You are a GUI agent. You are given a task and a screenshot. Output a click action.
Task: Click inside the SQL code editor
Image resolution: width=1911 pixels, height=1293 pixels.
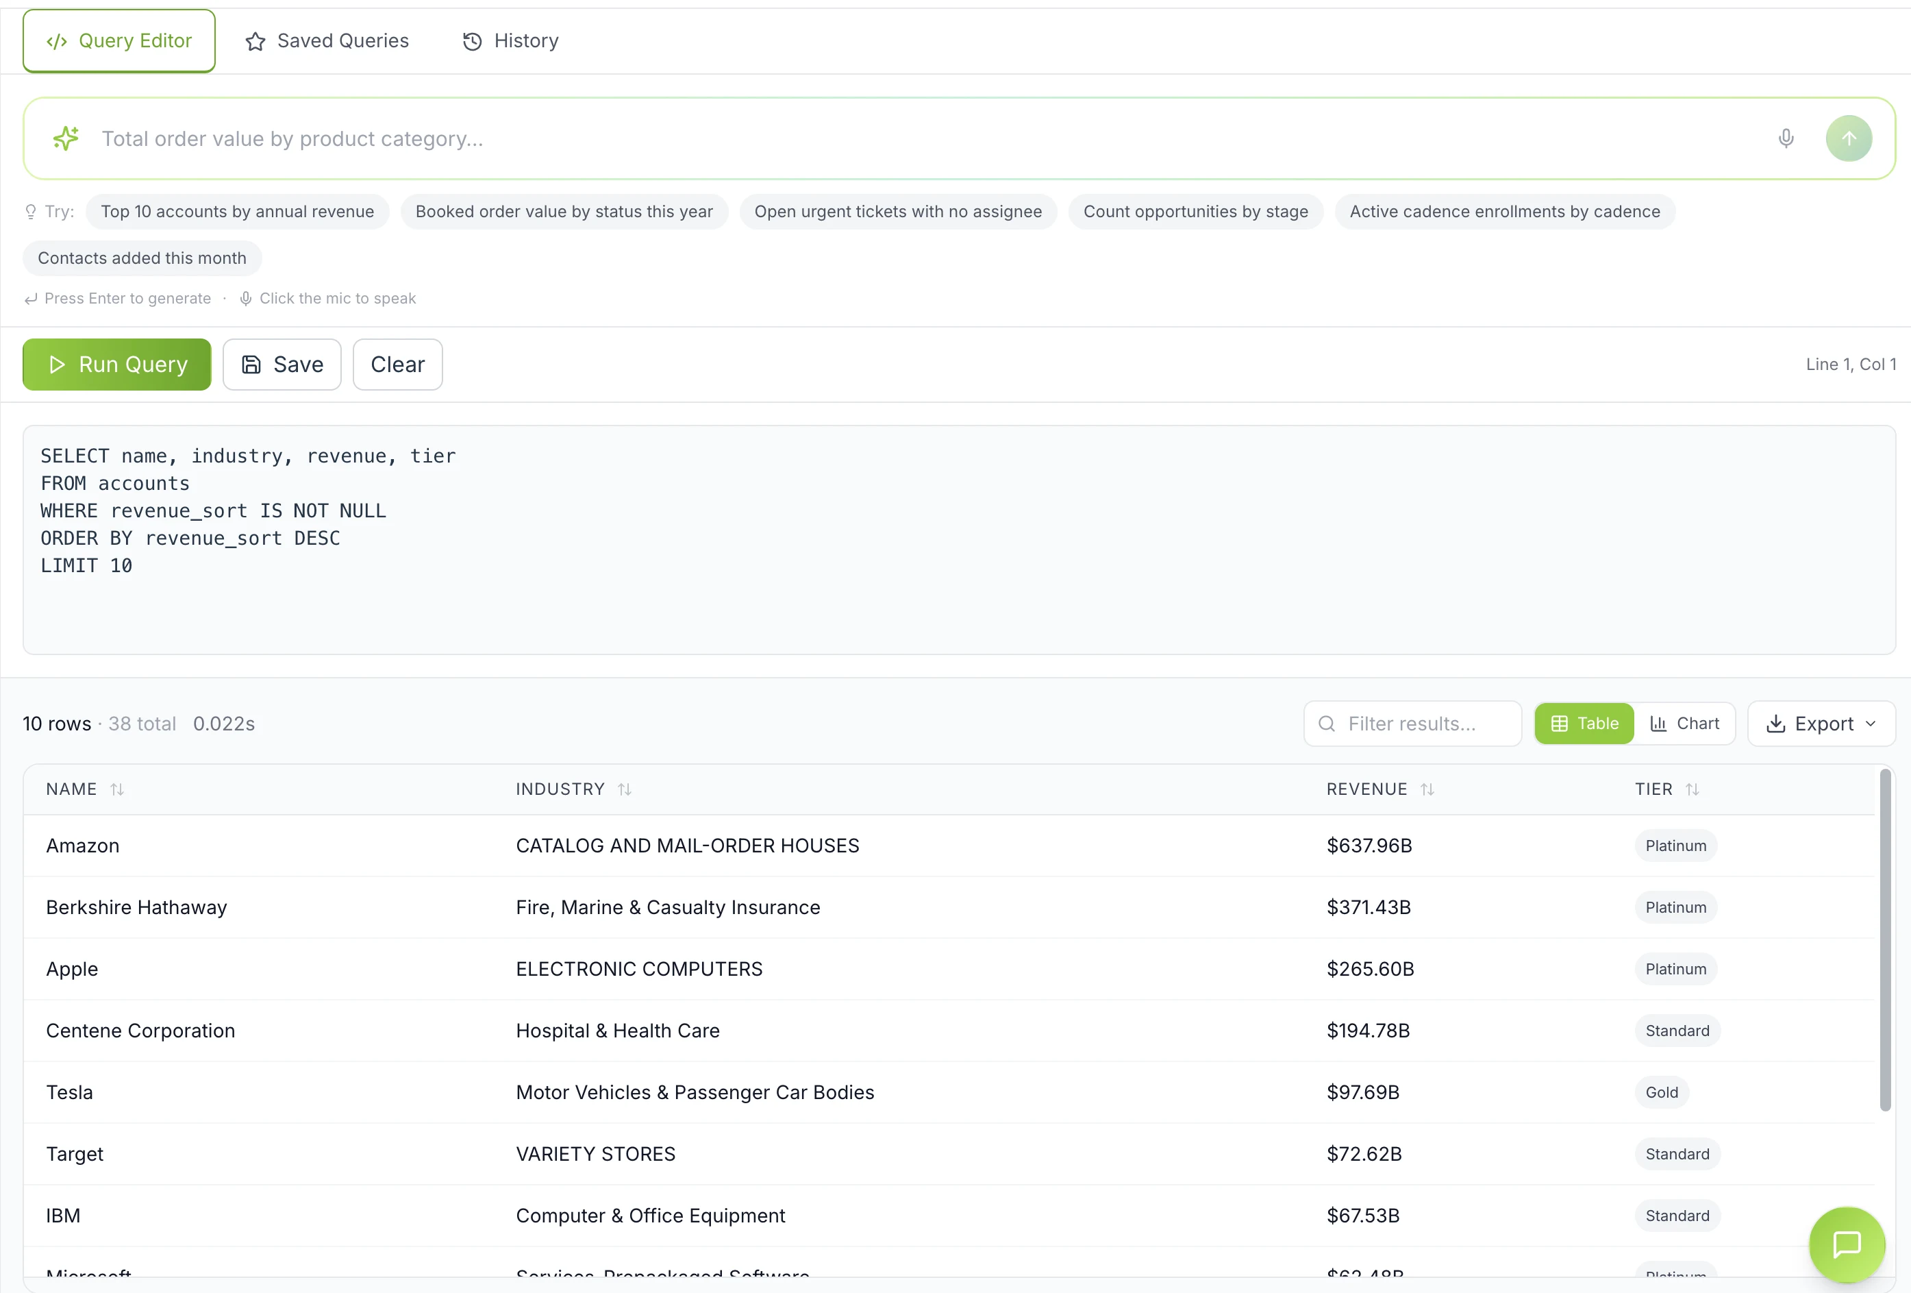(959, 539)
